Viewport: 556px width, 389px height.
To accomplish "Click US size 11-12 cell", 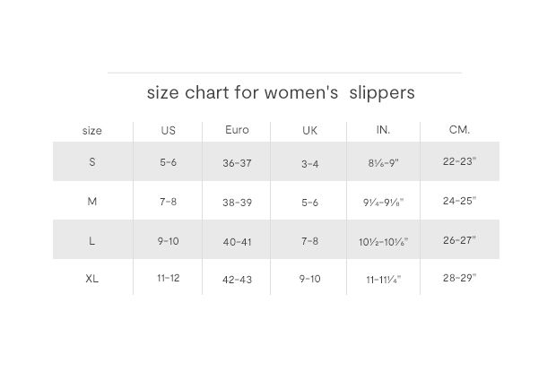I will point(168,279).
